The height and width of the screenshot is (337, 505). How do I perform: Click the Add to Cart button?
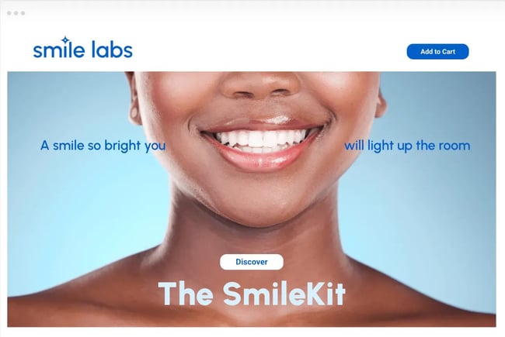(437, 51)
